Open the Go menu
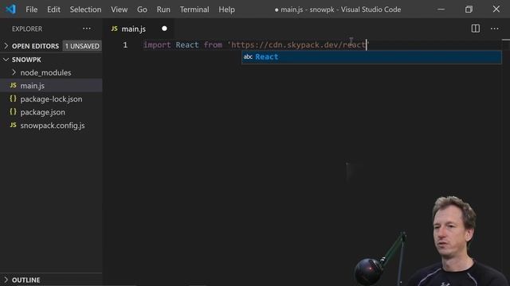Image resolution: width=510 pixels, height=286 pixels. pos(142,10)
